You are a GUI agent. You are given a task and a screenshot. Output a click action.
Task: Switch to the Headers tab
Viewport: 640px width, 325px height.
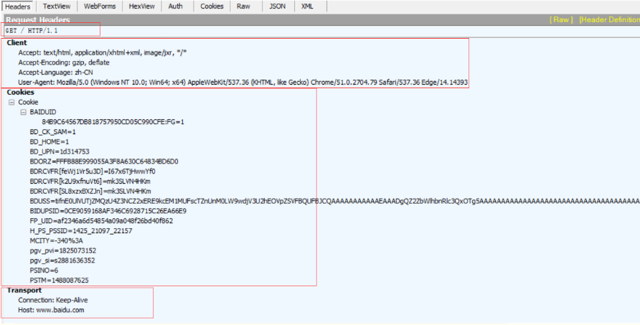coord(17,6)
